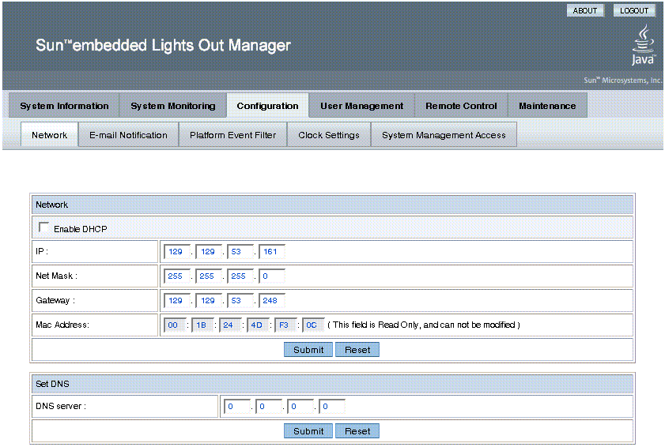The width and height of the screenshot is (665, 447).
Task: Click the Gateway field containing 248
Action: coord(272,301)
